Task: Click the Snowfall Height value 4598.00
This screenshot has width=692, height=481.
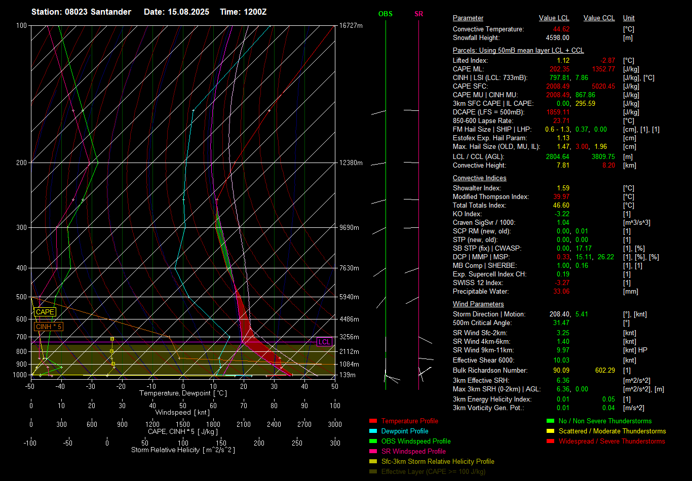Action: click(558, 38)
